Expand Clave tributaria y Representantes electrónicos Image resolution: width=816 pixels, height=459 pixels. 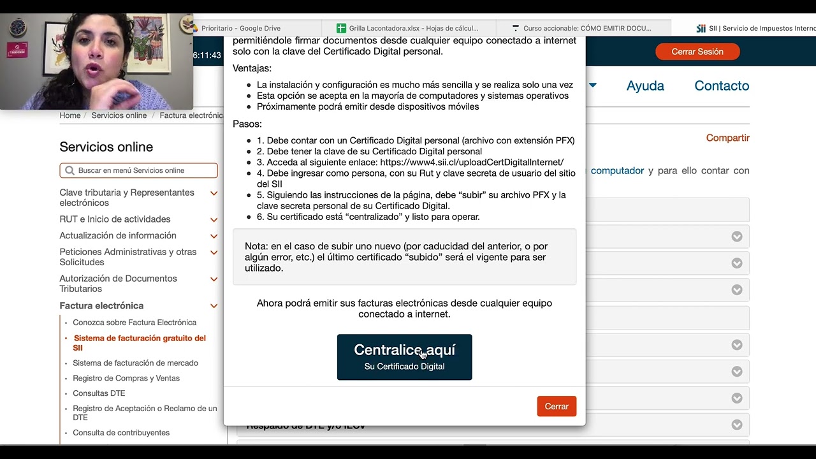214,193
